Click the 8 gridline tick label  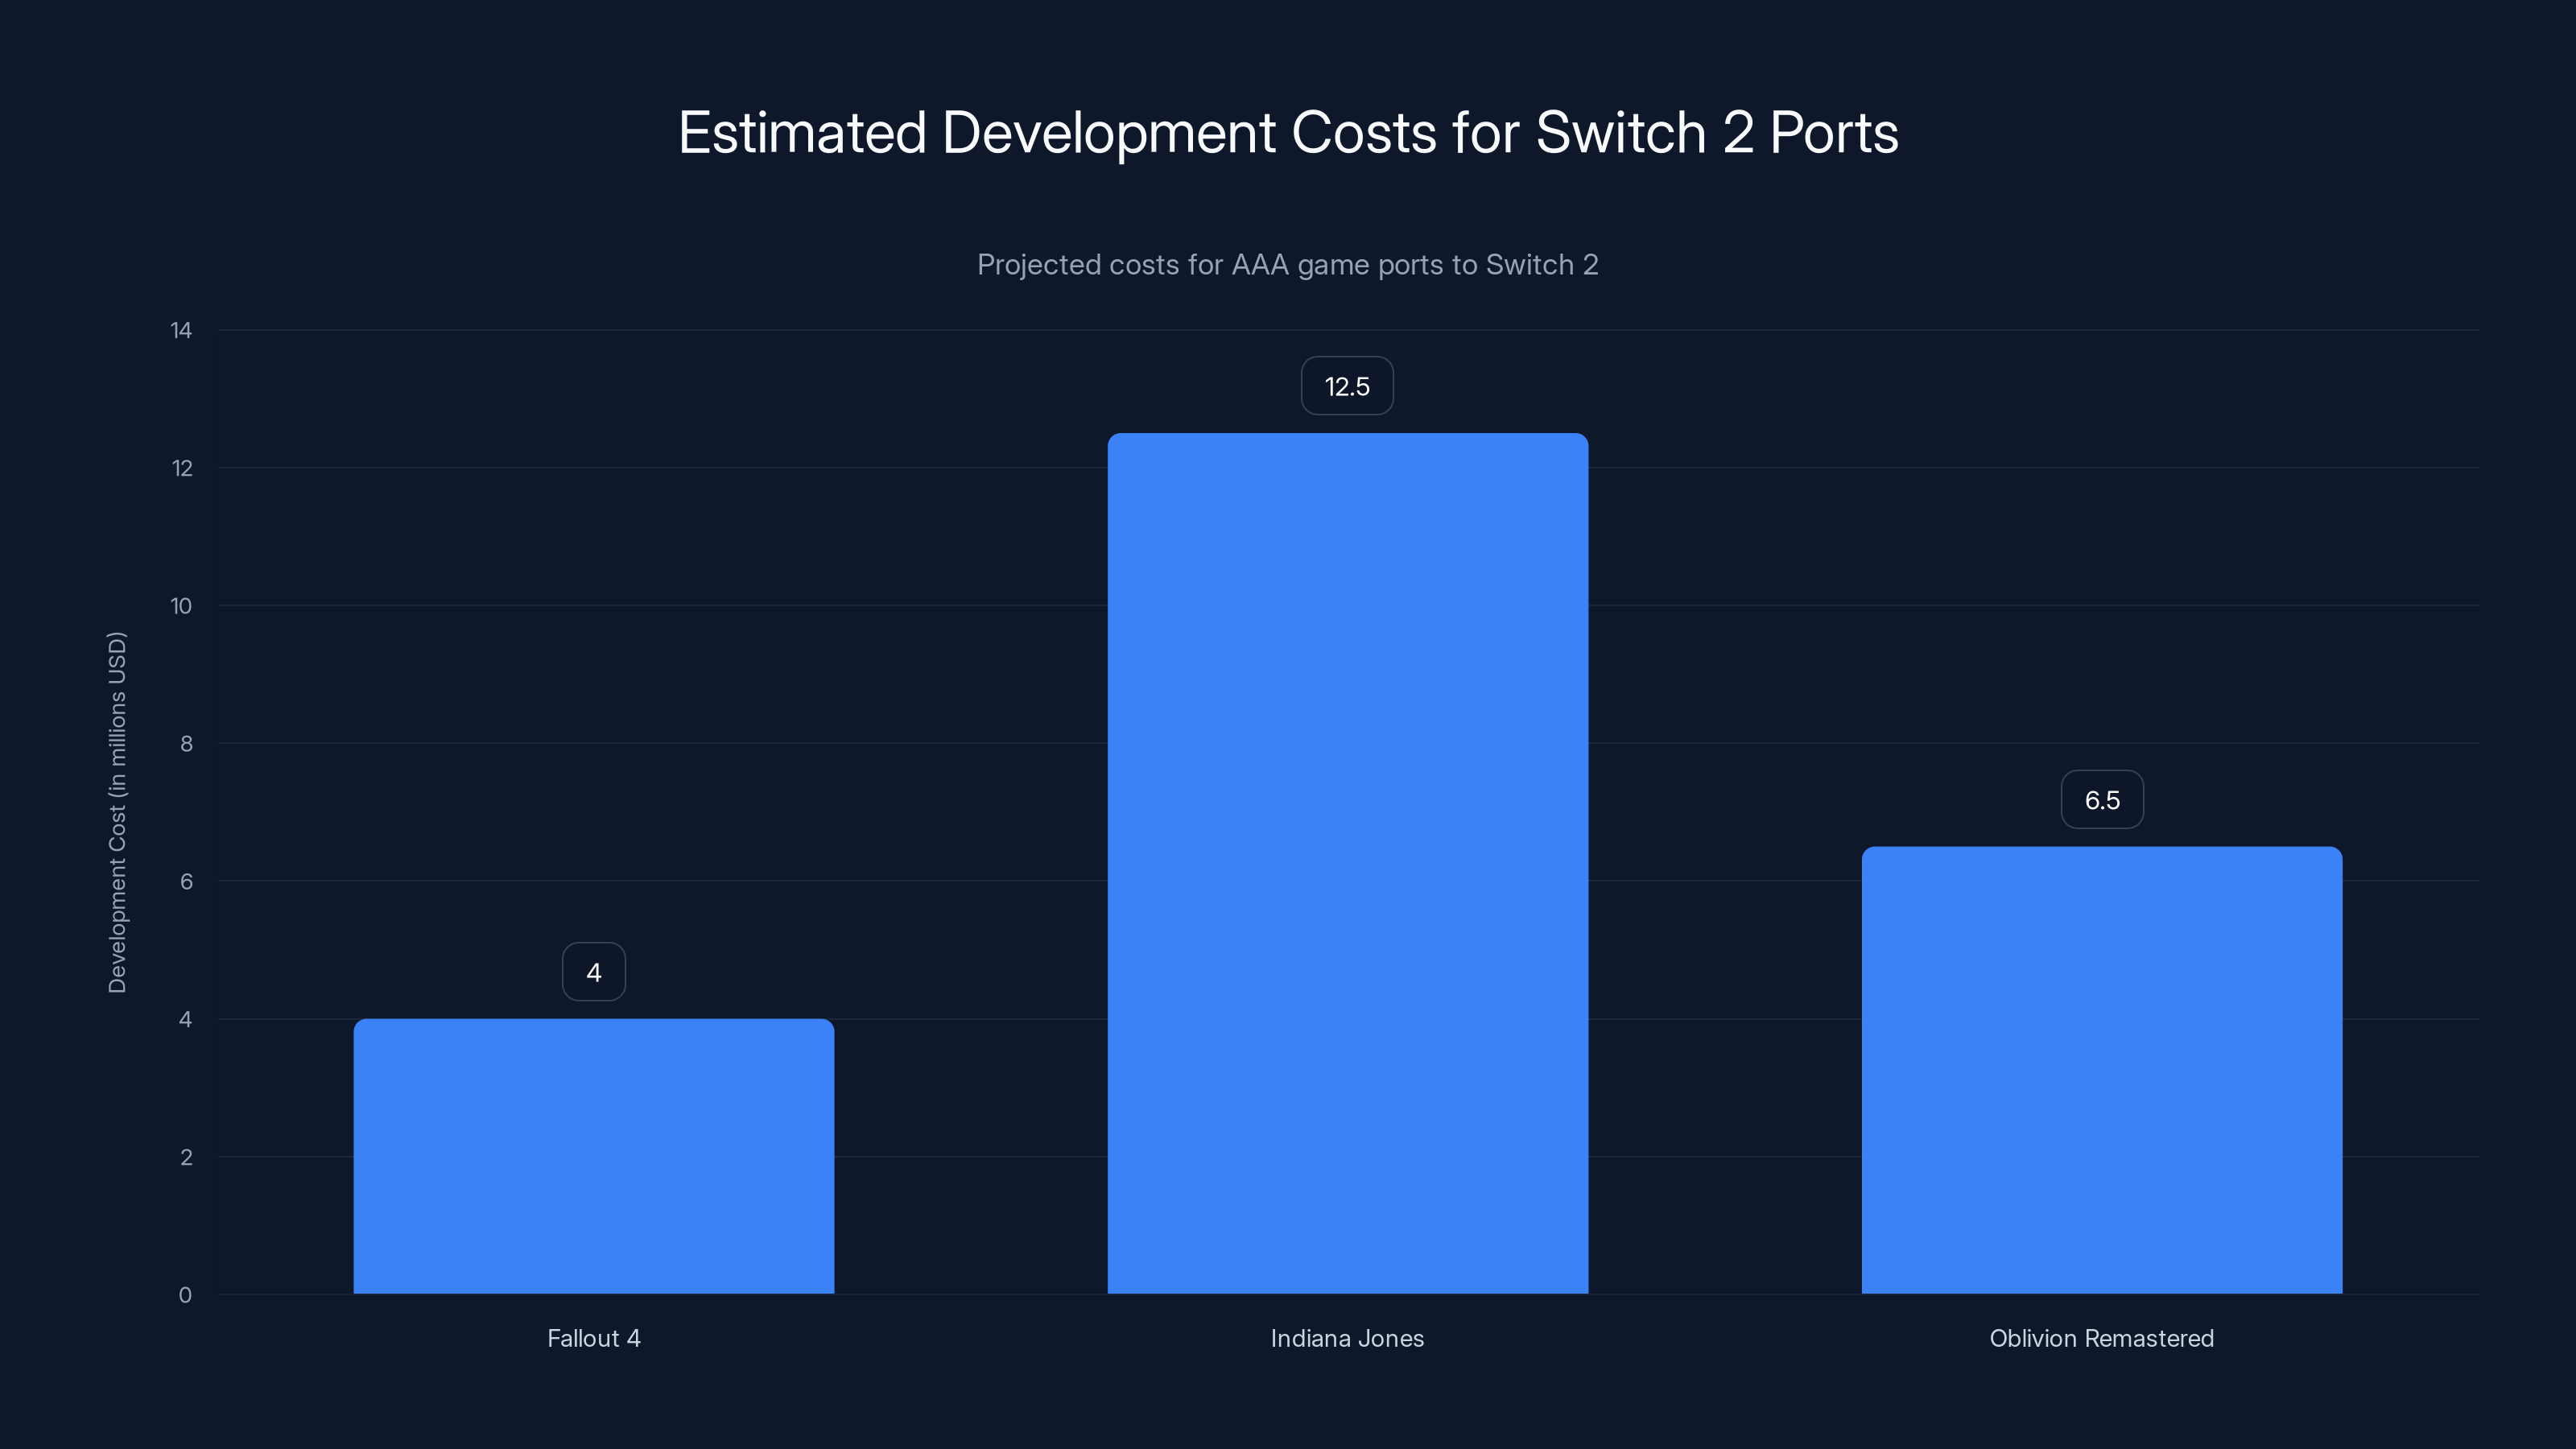coord(188,743)
